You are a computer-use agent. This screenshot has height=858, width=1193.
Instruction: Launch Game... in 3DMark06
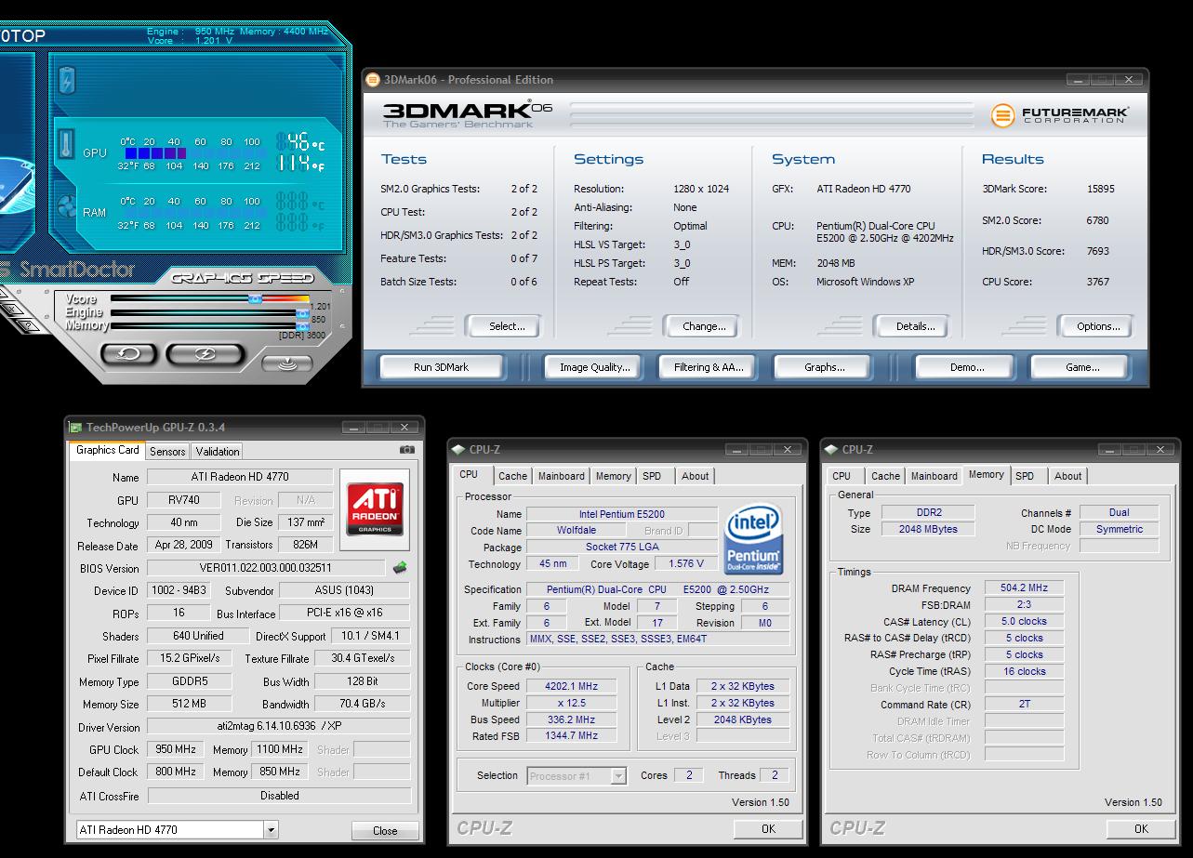coord(1082,367)
